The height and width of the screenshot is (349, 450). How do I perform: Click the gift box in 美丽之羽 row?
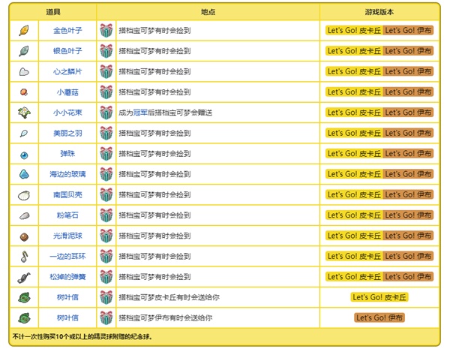(x=106, y=134)
